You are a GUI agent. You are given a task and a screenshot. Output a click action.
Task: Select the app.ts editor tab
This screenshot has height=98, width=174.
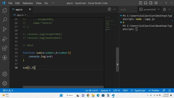21,10
